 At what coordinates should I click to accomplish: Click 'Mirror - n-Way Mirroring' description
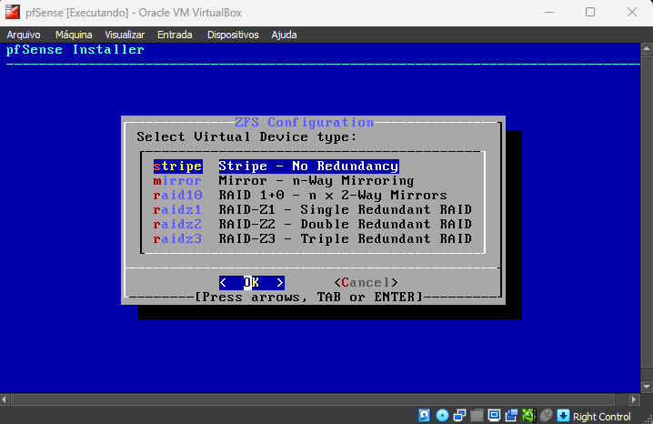pyautogui.click(x=316, y=181)
